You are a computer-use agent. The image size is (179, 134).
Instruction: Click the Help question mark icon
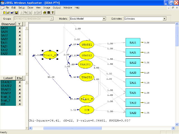(53, 13)
